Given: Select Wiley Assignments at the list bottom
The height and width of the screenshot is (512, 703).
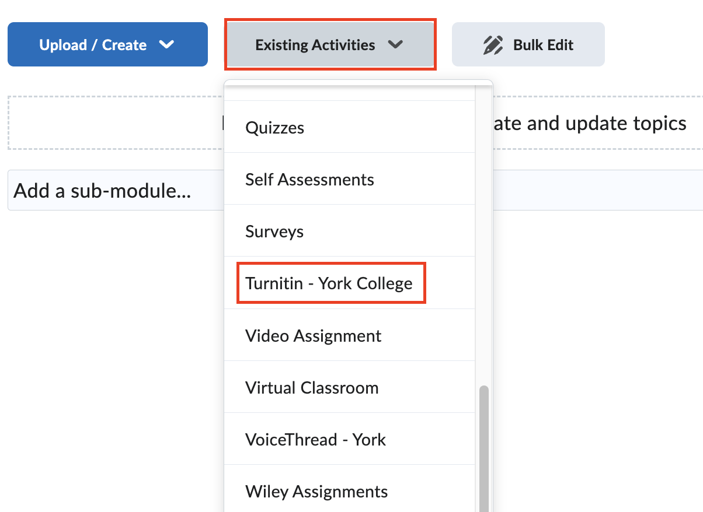Looking at the screenshot, I should pyautogui.click(x=316, y=490).
